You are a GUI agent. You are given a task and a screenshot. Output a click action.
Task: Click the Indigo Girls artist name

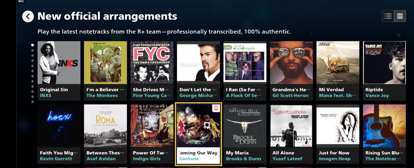click(x=146, y=159)
